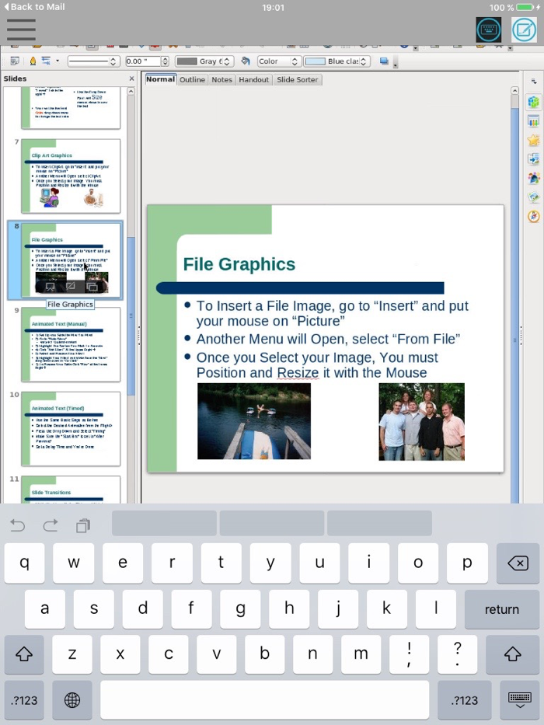Expand arrow style dropdown arrow

click(58, 61)
